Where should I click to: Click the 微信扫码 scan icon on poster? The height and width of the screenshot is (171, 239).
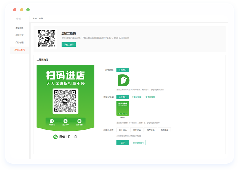(52, 121)
